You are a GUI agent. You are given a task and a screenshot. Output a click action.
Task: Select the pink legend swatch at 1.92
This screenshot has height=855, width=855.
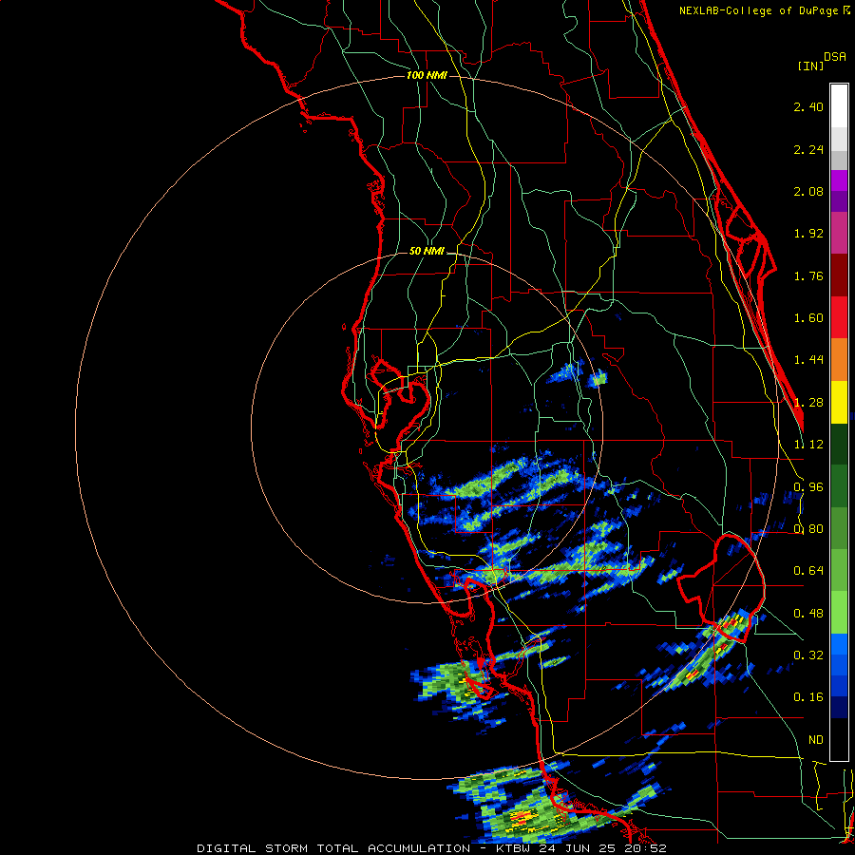[x=839, y=233]
